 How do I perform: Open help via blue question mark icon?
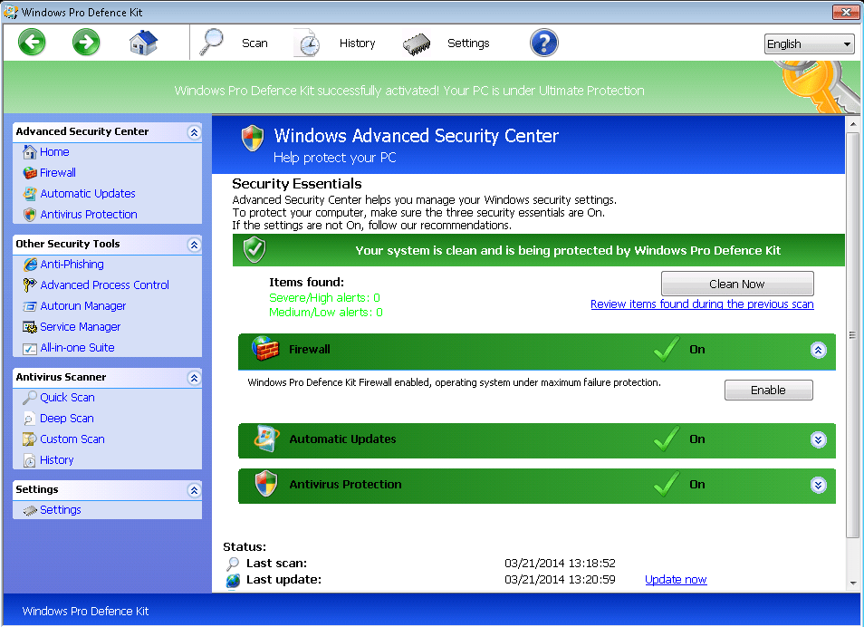pyautogui.click(x=543, y=43)
